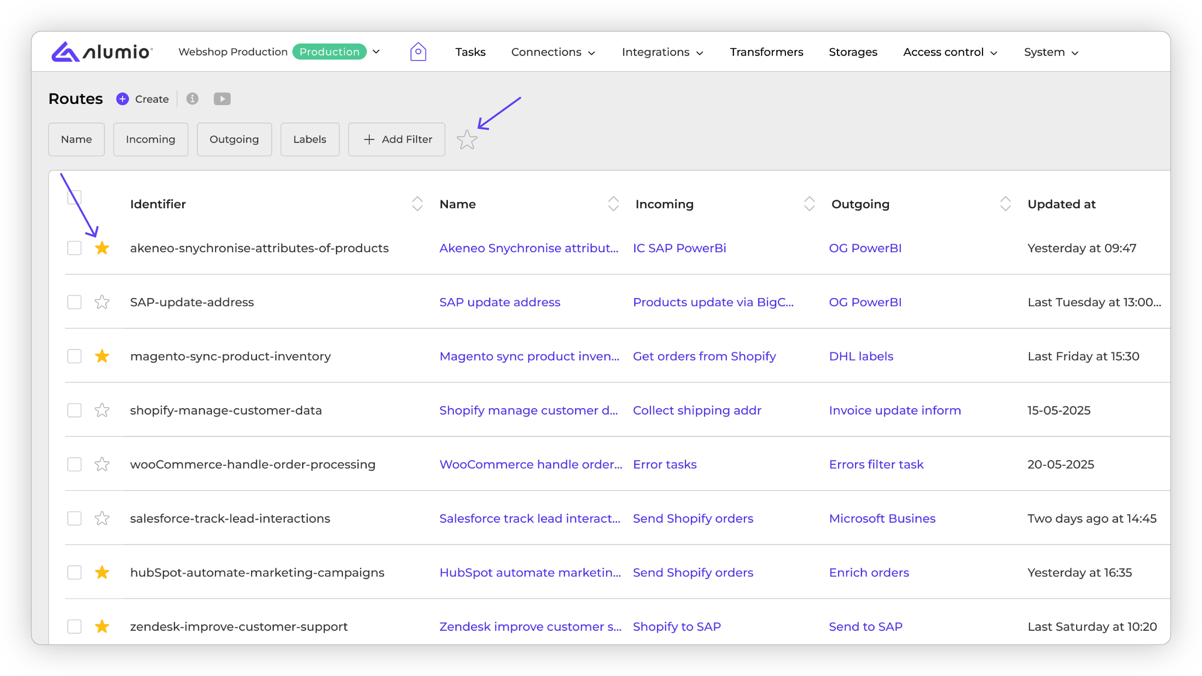Sort by the Identifier column arrows
Screen dimensions: 1202x676
[417, 204]
